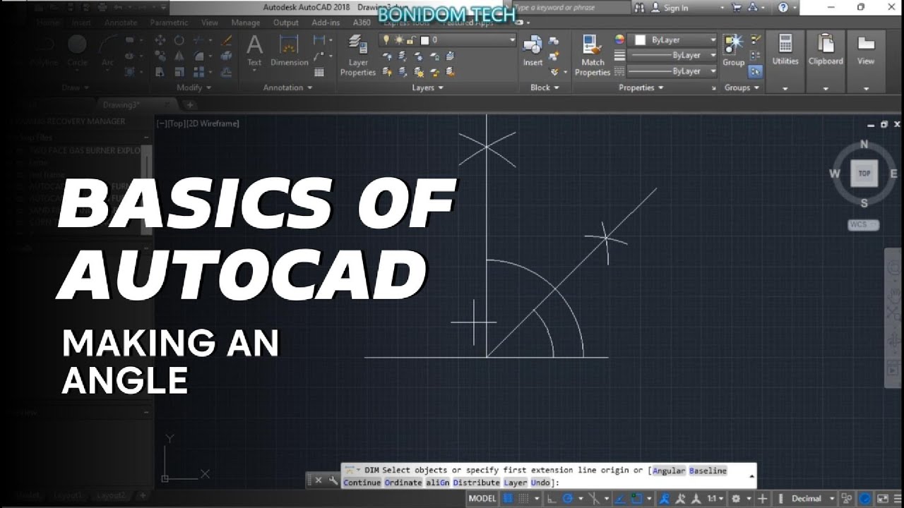Toggle polar tracking in status bar

pyautogui.click(x=566, y=499)
